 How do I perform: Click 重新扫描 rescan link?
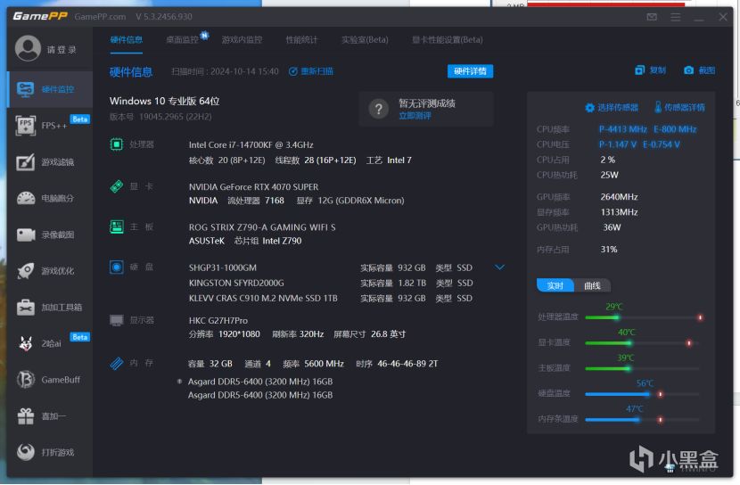point(311,71)
